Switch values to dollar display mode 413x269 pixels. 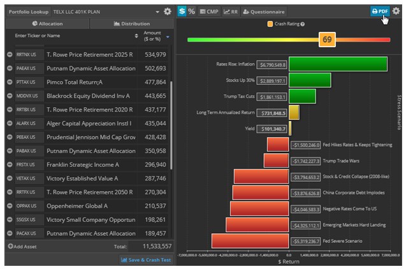pos(182,11)
